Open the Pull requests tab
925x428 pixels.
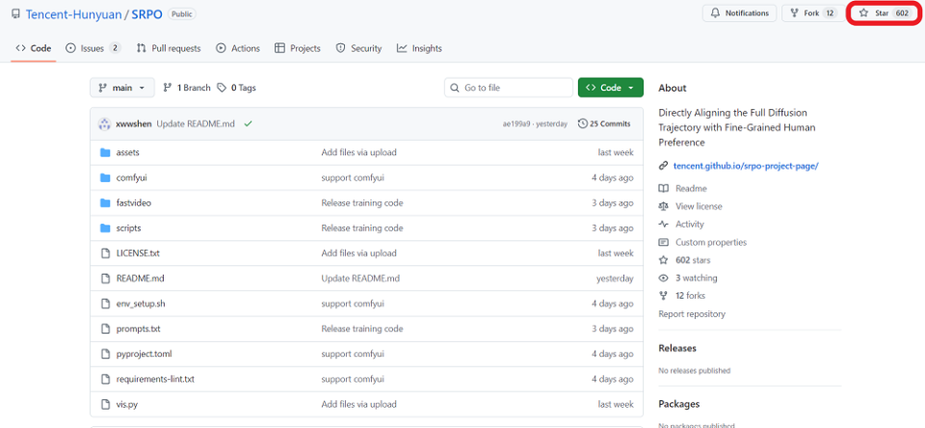click(x=169, y=48)
